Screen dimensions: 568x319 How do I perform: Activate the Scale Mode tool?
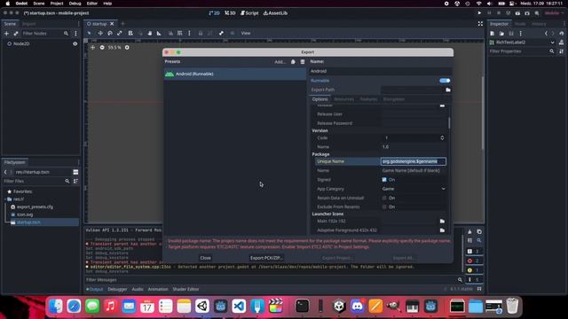(x=120, y=34)
